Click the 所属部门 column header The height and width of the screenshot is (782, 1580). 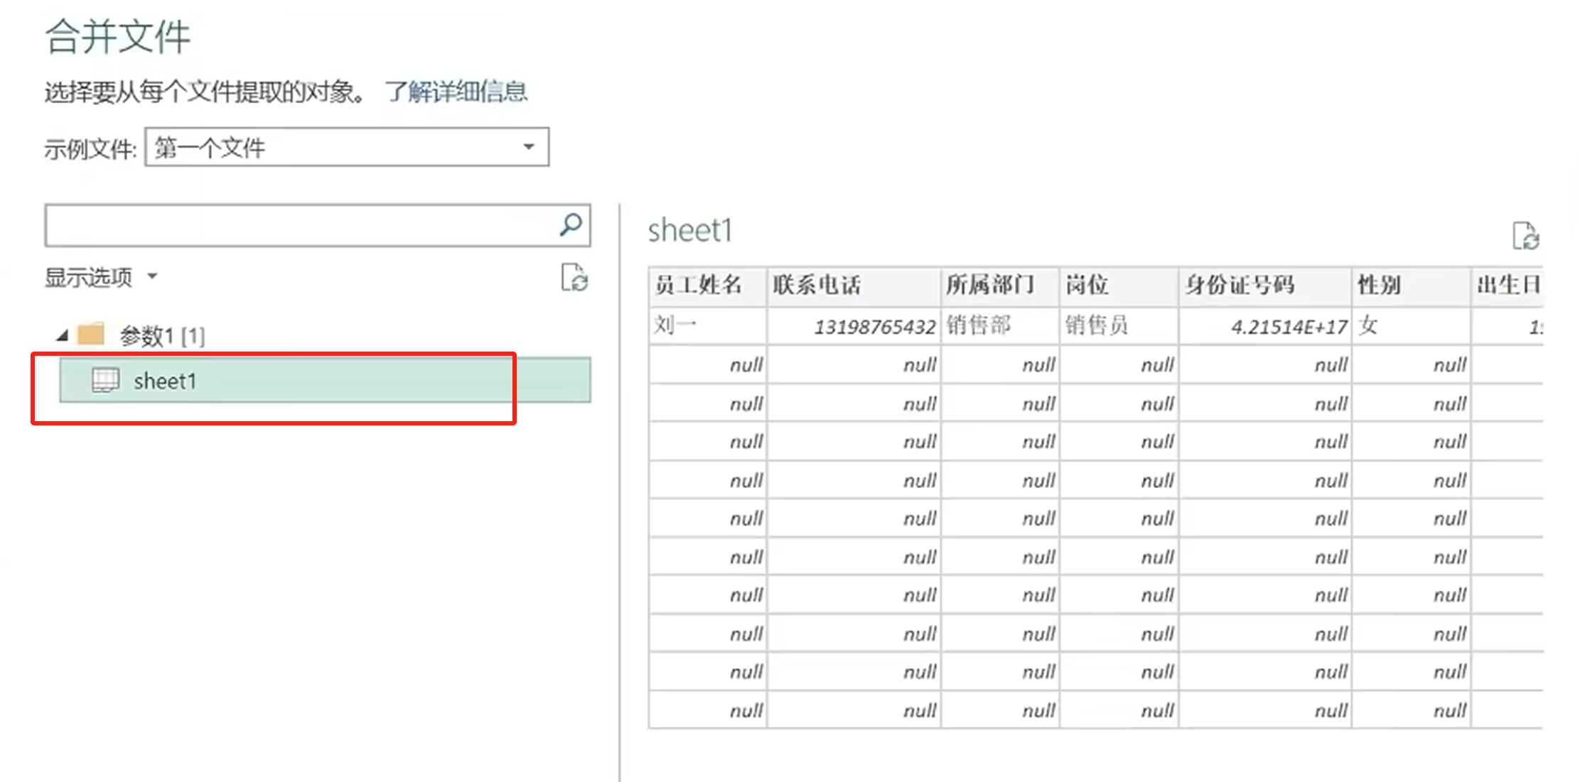click(x=990, y=286)
